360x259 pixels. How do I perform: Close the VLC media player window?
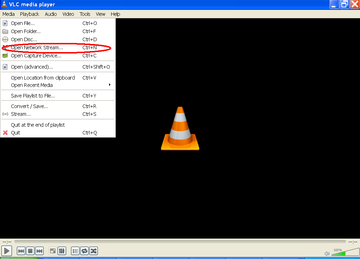point(355,4)
